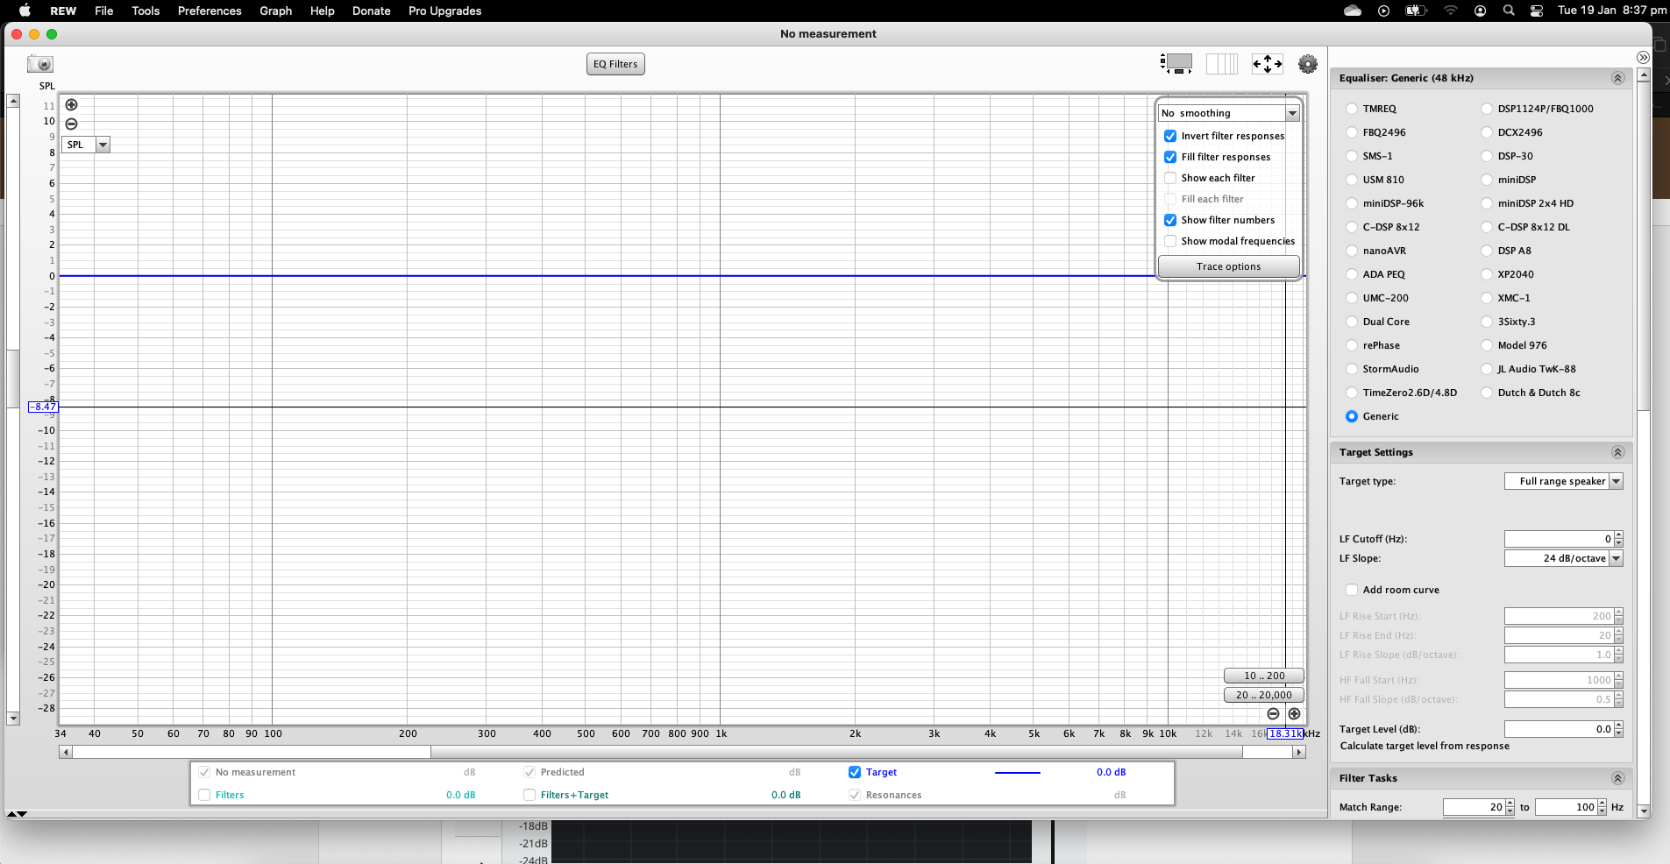Open macOS Spotlight search
This screenshot has height=864, width=1670.
click(x=1509, y=11)
